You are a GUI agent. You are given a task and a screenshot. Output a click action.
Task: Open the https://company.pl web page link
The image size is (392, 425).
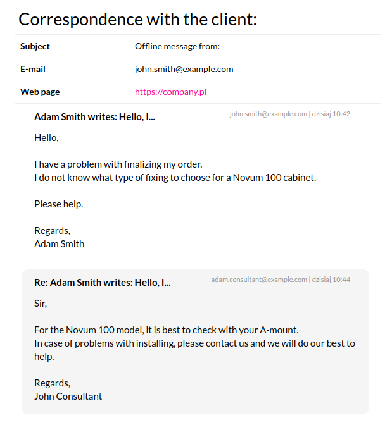(170, 92)
